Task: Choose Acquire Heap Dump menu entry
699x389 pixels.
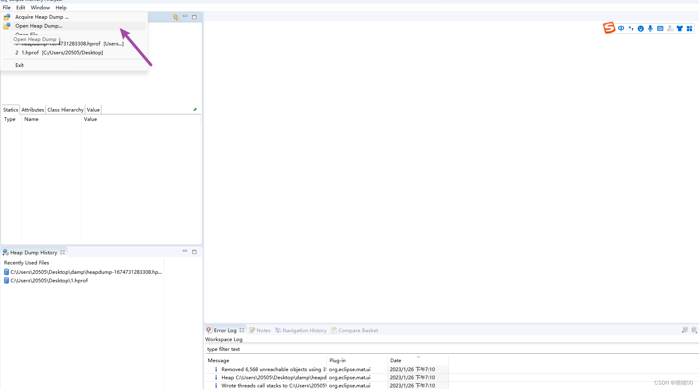Action: pyautogui.click(x=42, y=17)
